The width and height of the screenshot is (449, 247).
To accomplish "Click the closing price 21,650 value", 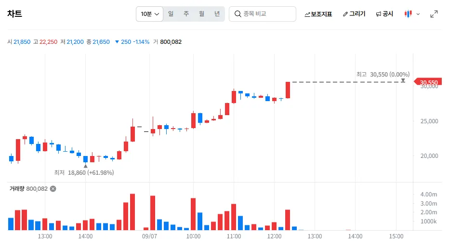I will click(x=101, y=42).
